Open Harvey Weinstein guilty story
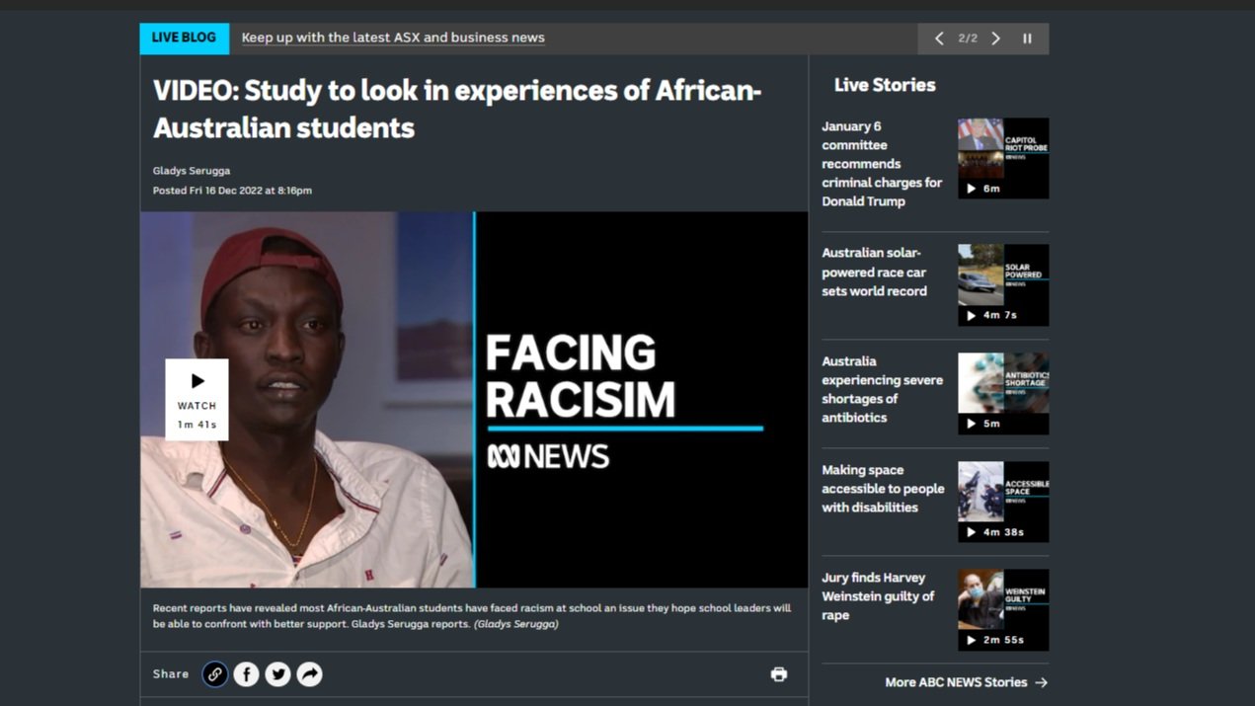1255x706 pixels. click(878, 596)
